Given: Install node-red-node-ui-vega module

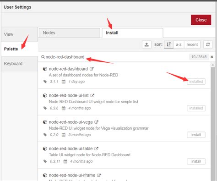Looking at the screenshot, I should click(196, 135).
